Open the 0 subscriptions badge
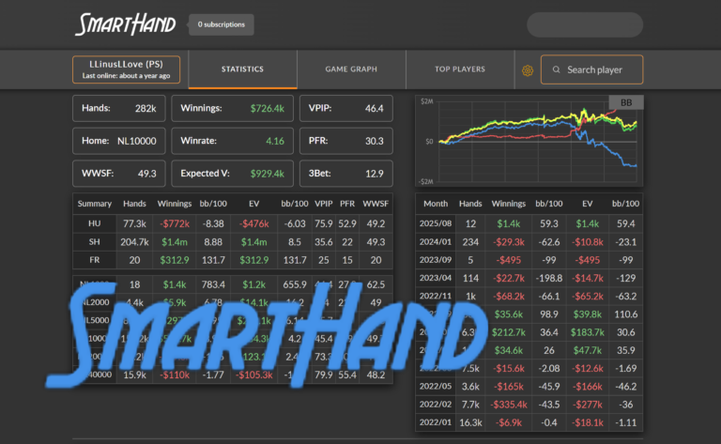This screenshot has height=444, width=721. point(222,24)
